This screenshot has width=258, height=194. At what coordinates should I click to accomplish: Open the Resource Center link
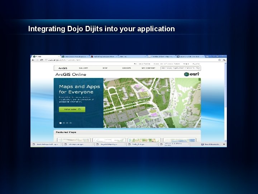142,64
